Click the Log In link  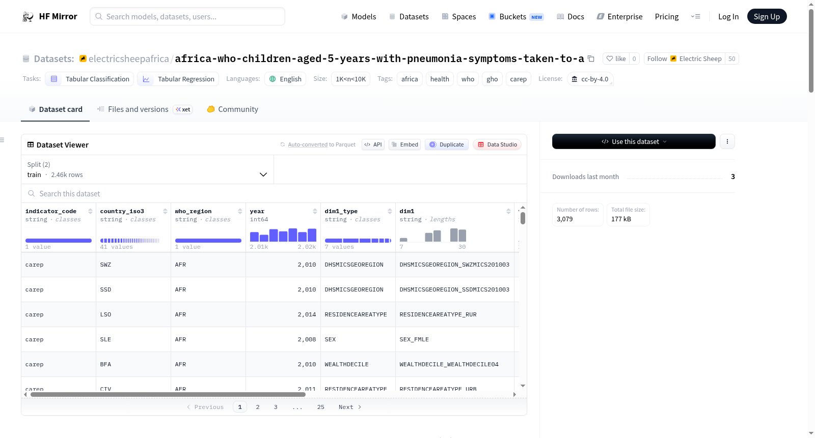click(x=728, y=17)
